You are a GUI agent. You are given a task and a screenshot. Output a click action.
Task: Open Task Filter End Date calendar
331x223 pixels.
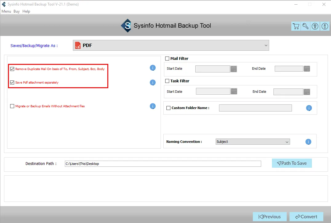pos(307,92)
